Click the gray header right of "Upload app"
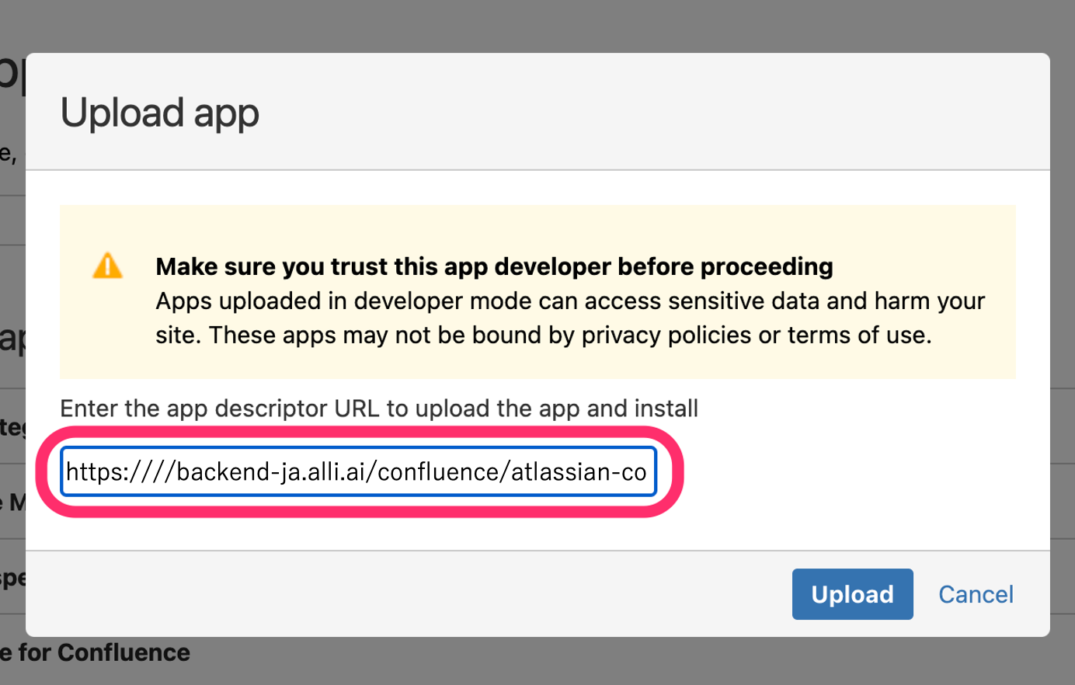The image size is (1075, 685). pyautogui.click(x=660, y=112)
